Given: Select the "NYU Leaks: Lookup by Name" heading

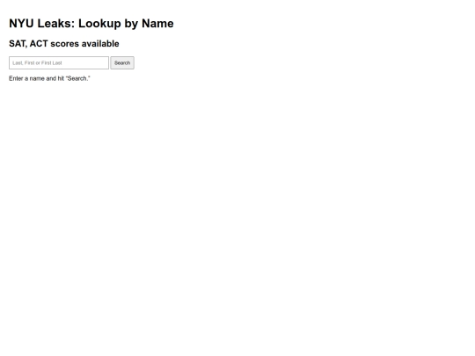Looking at the screenshot, I should click(91, 24).
